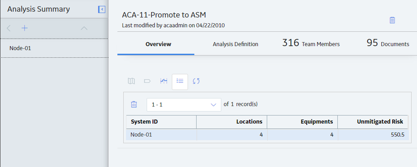Switch to the Overview tab
Viewport: 417px width, 167px height.
pos(158,44)
